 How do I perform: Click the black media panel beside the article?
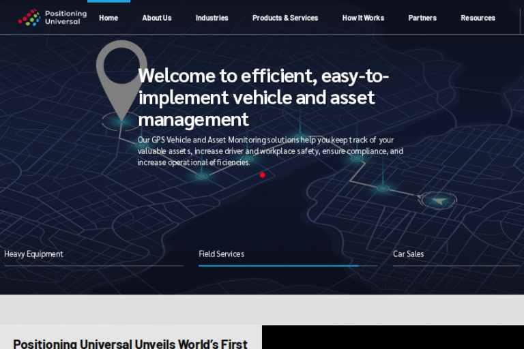pos(392,337)
